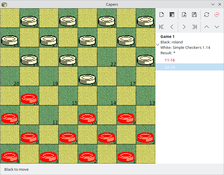This screenshot has width=224, height=175.
Task: Jump to the last move
Action: 194,27
